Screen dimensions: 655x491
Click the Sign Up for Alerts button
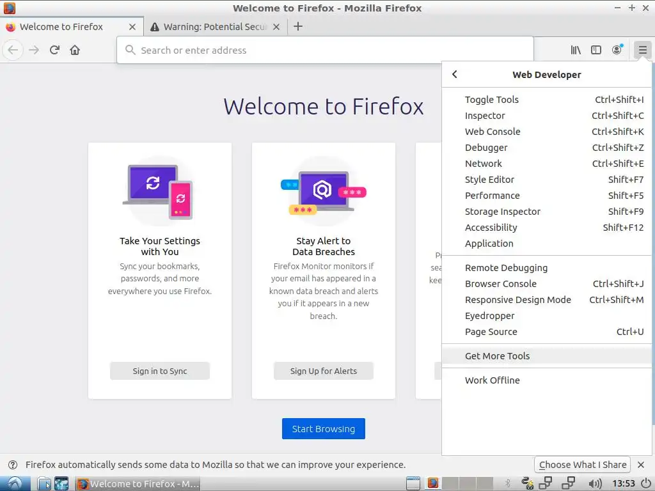coord(323,371)
